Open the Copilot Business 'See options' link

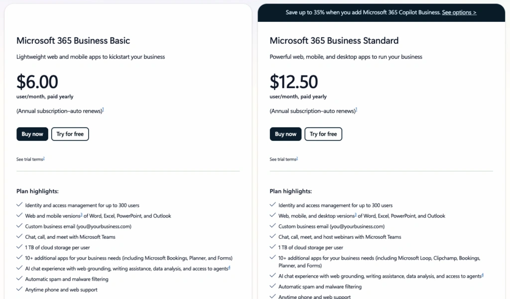point(459,12)
